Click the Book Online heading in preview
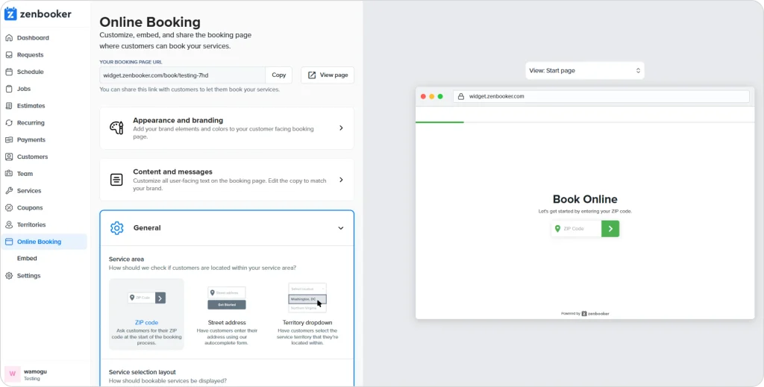The image size is (764, 387). [585, 199]
